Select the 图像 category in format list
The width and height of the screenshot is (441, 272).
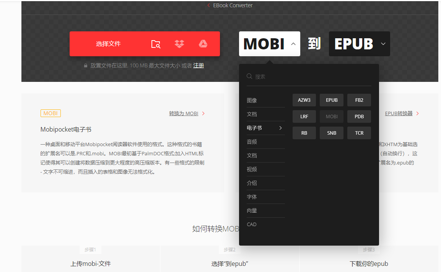(x=252, y=101)
